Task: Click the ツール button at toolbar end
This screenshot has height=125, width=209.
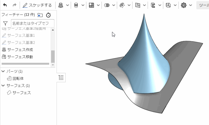Action: [203, 5]
